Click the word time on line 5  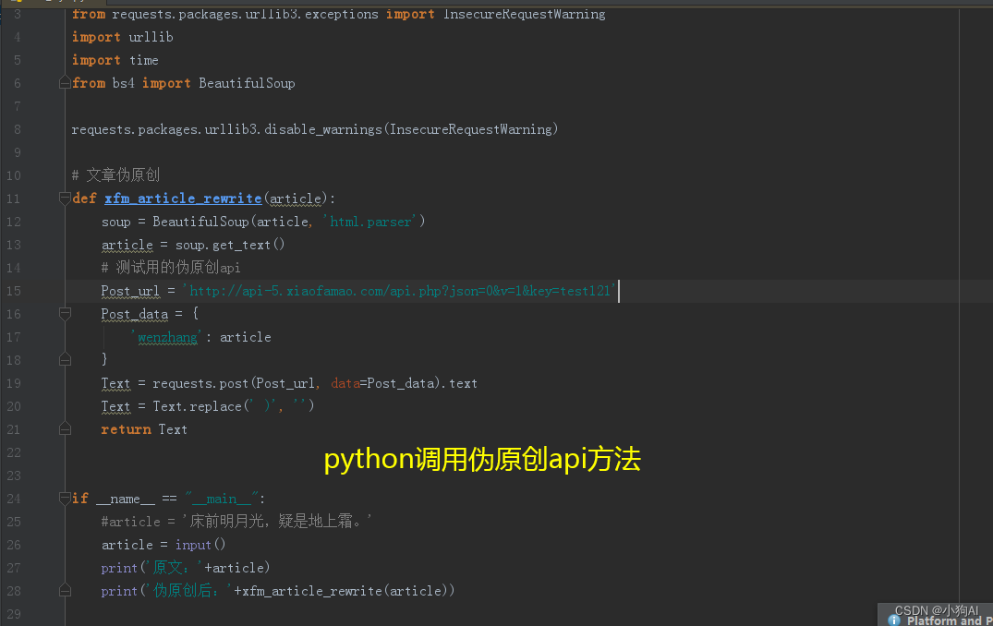click(144, 60)
